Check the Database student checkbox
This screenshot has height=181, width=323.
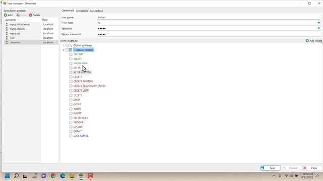tap(67, 50)
